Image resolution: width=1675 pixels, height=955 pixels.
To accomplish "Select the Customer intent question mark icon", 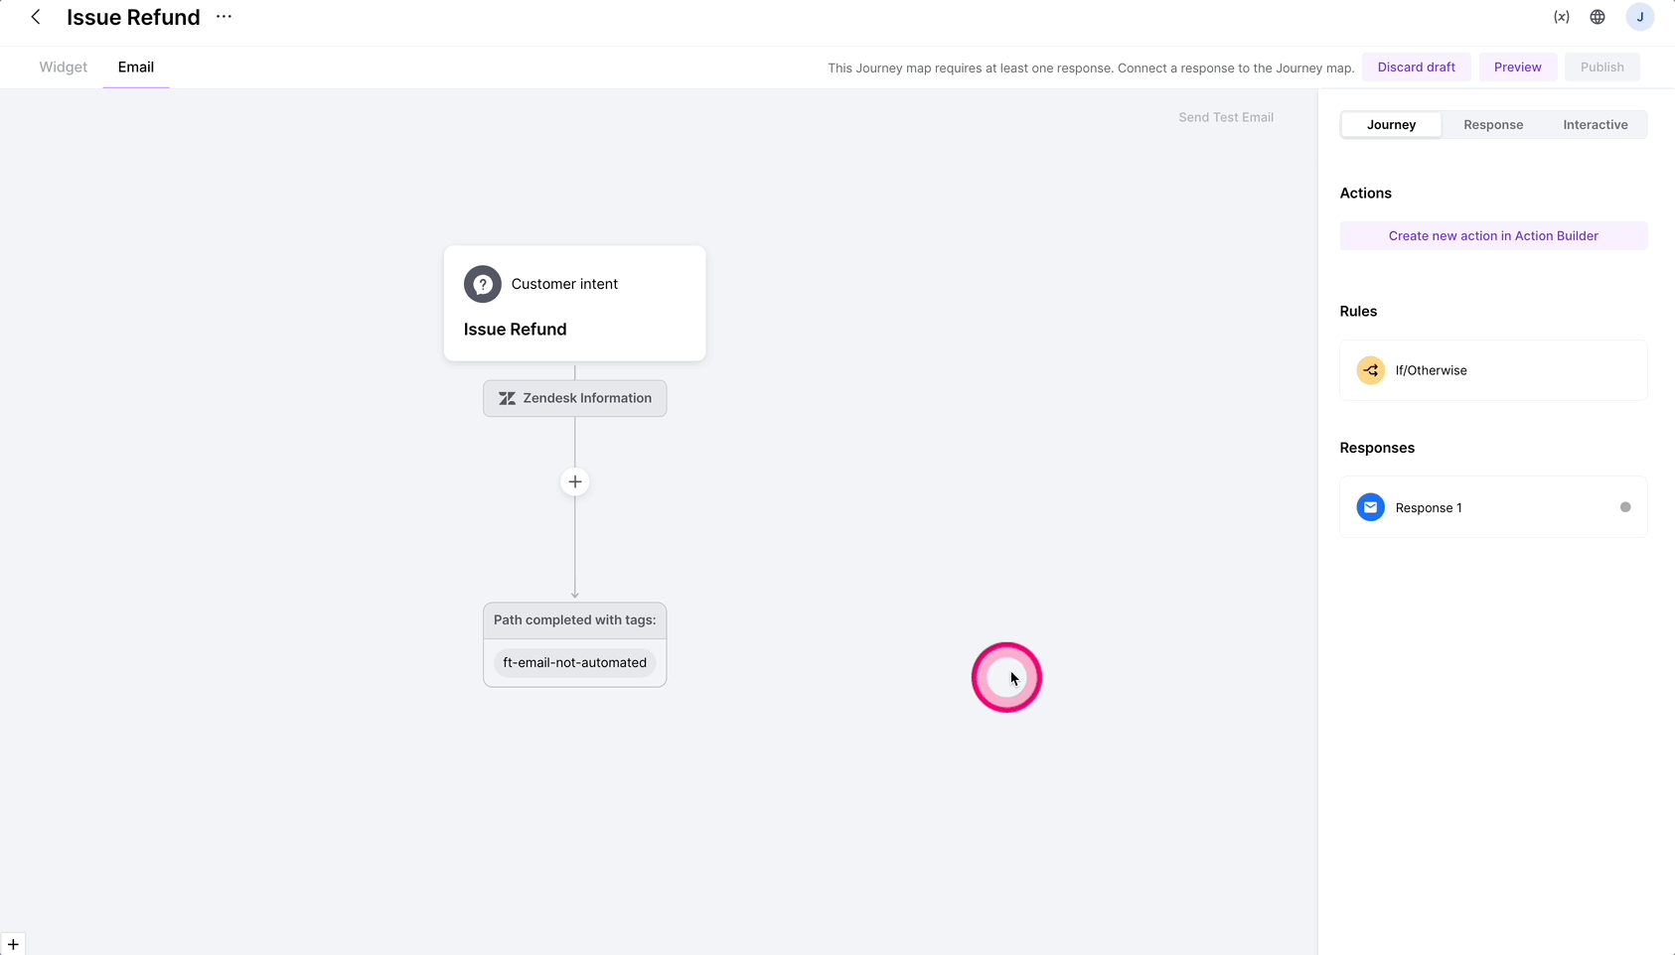I will pos(483,284).
